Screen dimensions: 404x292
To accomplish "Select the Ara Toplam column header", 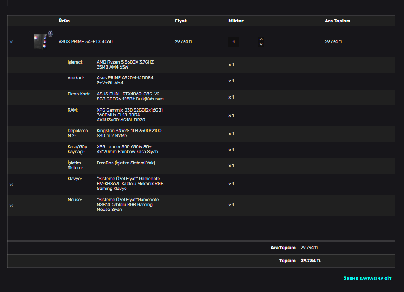I will [x=338, y=21].
